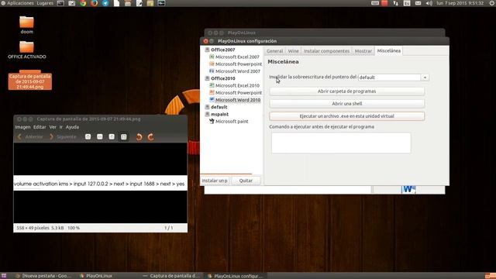Open the network indicator in top panel
Viewport: 496px width, 279px height.
click(x=396, y=3)
